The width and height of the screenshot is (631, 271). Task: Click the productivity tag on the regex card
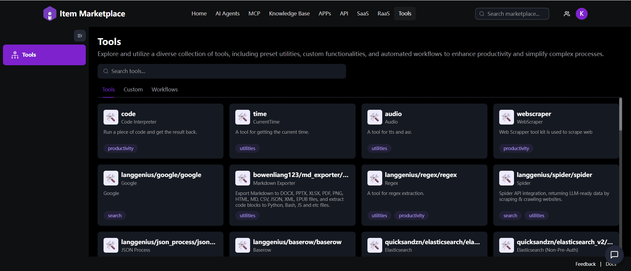411,216
